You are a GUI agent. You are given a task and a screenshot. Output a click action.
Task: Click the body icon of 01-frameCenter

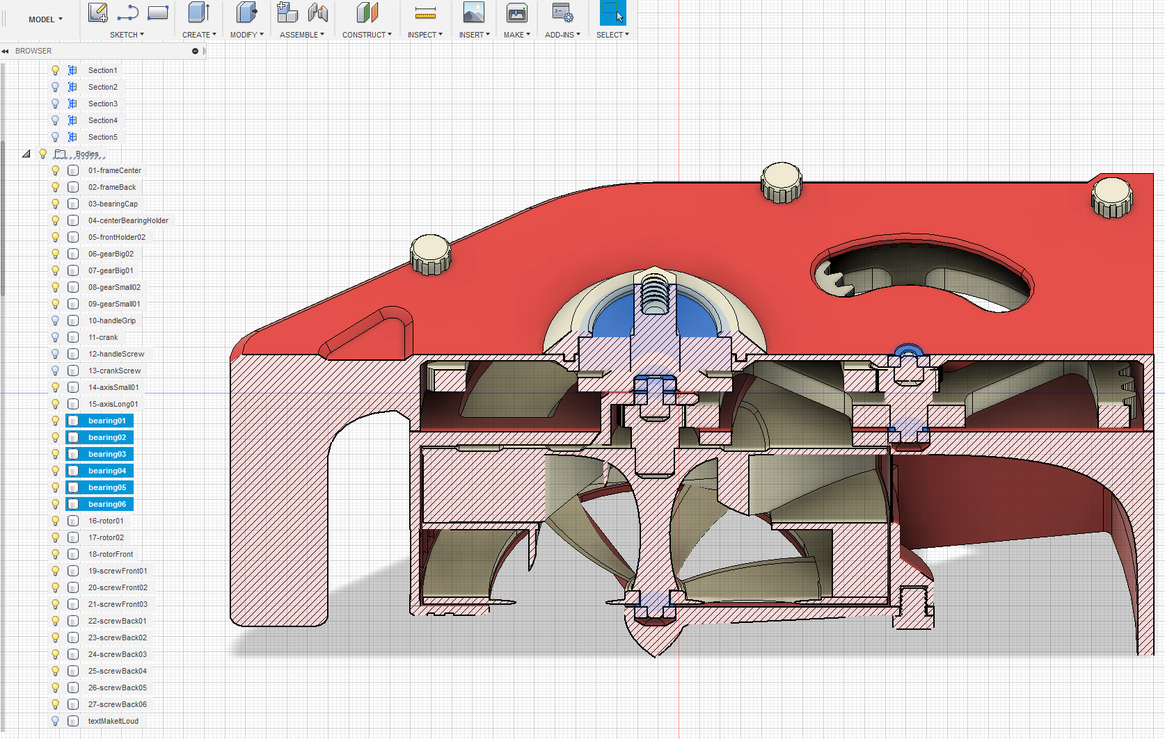tap(73, 170)
